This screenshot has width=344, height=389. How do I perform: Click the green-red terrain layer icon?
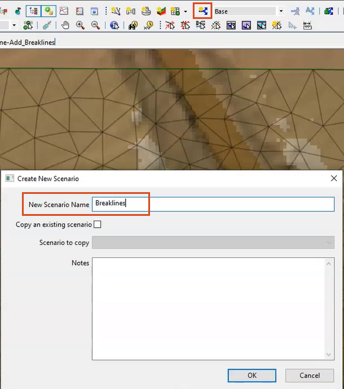coord(161,11)
